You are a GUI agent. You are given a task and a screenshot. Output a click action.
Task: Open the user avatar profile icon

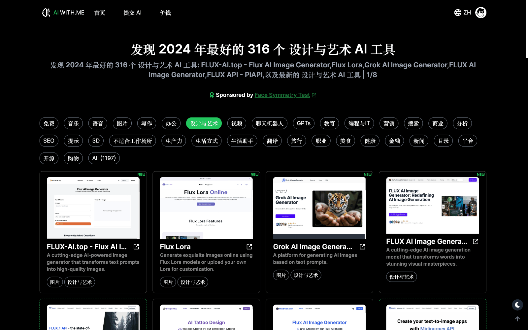click(480, 13)
